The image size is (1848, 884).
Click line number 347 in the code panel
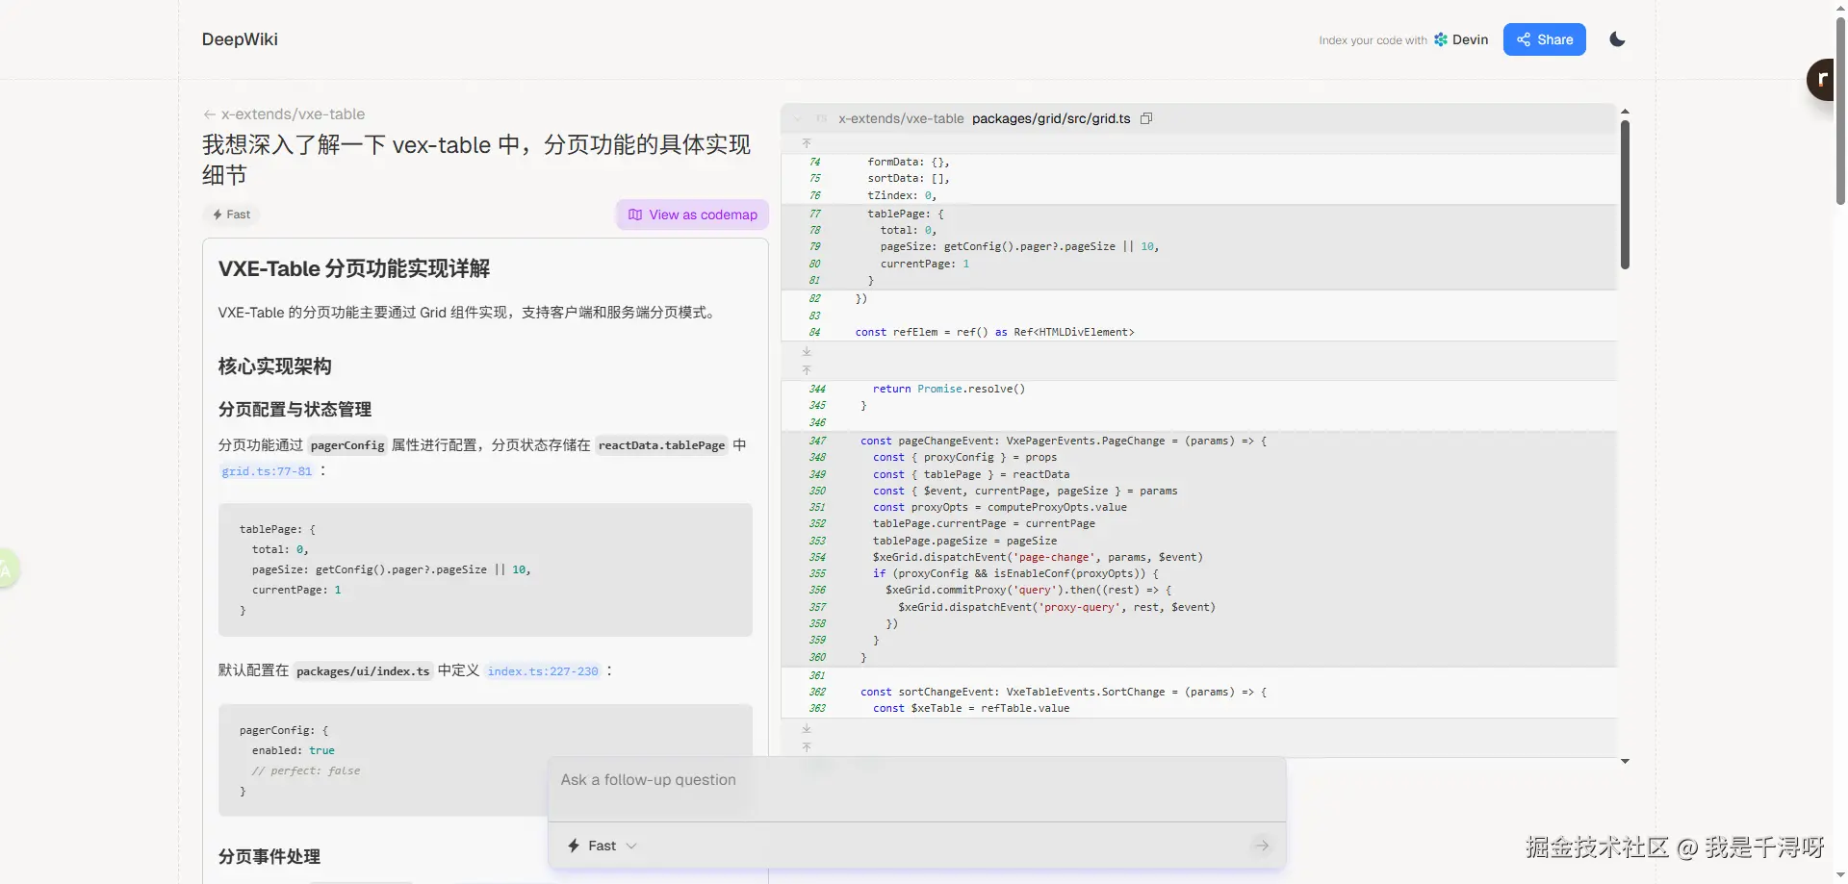(817, 441)
